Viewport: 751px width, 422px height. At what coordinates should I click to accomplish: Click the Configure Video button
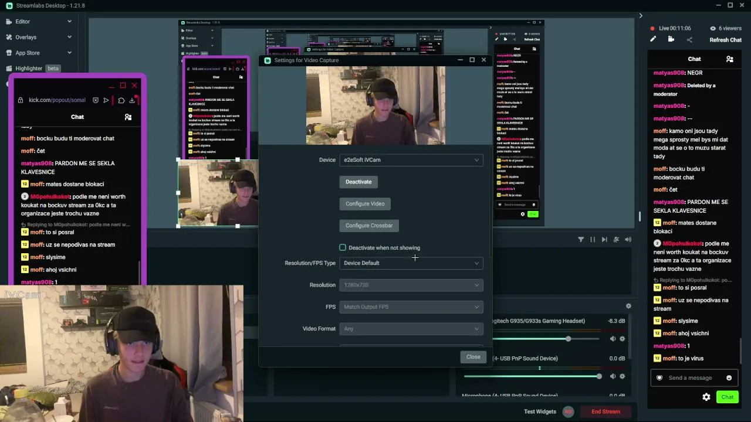coord(365,203)
